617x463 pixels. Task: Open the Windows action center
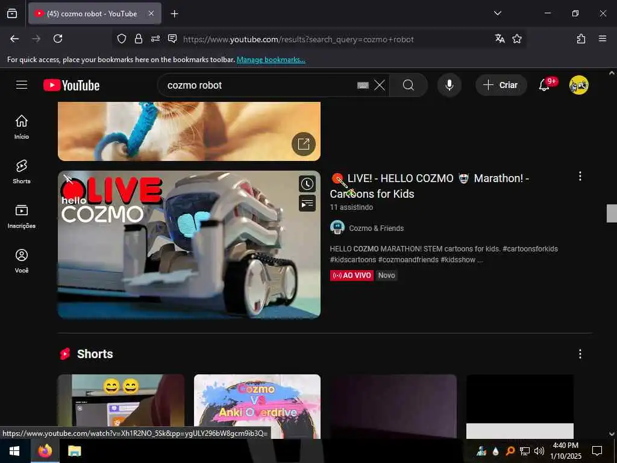(x=597, y=451)
